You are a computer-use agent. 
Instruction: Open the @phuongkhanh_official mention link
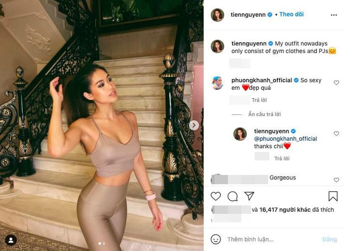click(x=286, y=139)
